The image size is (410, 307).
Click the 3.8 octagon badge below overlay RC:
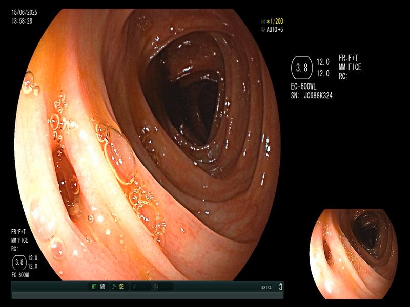[19, 262]
